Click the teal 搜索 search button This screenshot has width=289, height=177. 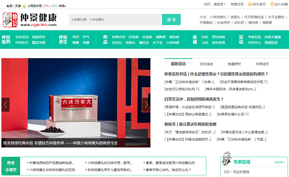171,20
